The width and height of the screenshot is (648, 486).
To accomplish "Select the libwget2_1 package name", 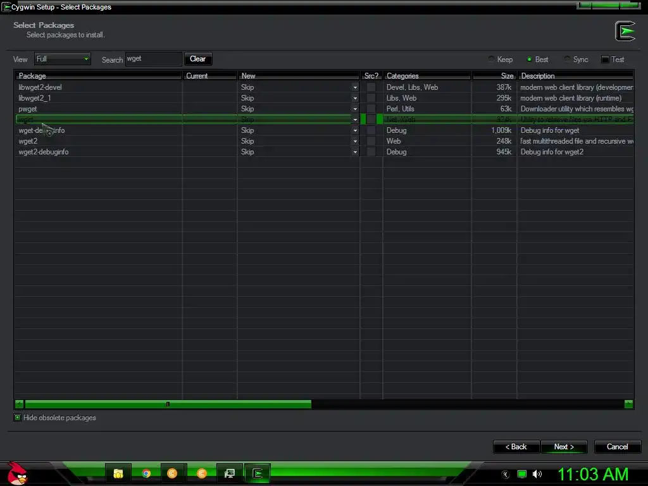I will click(35, 98).
